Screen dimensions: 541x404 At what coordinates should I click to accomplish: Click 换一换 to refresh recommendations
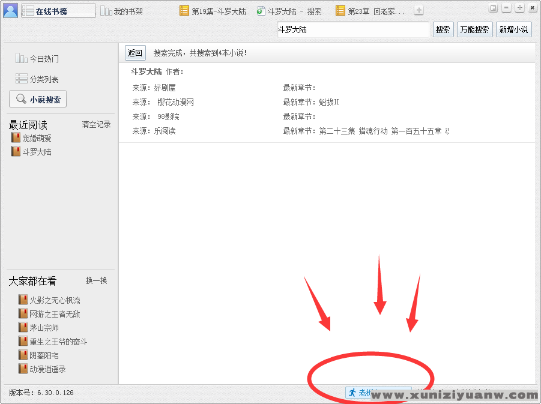click(x=96, y=280)
